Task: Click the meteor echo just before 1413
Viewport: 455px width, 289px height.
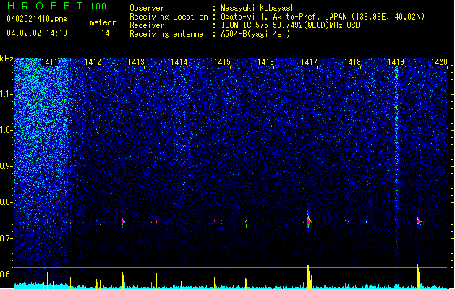Action: [x=122, y=222]
